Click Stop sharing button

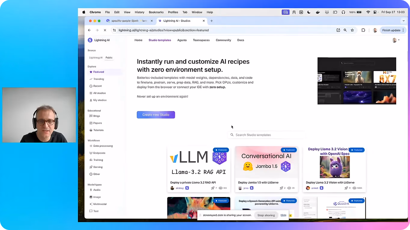pos(266,215)
